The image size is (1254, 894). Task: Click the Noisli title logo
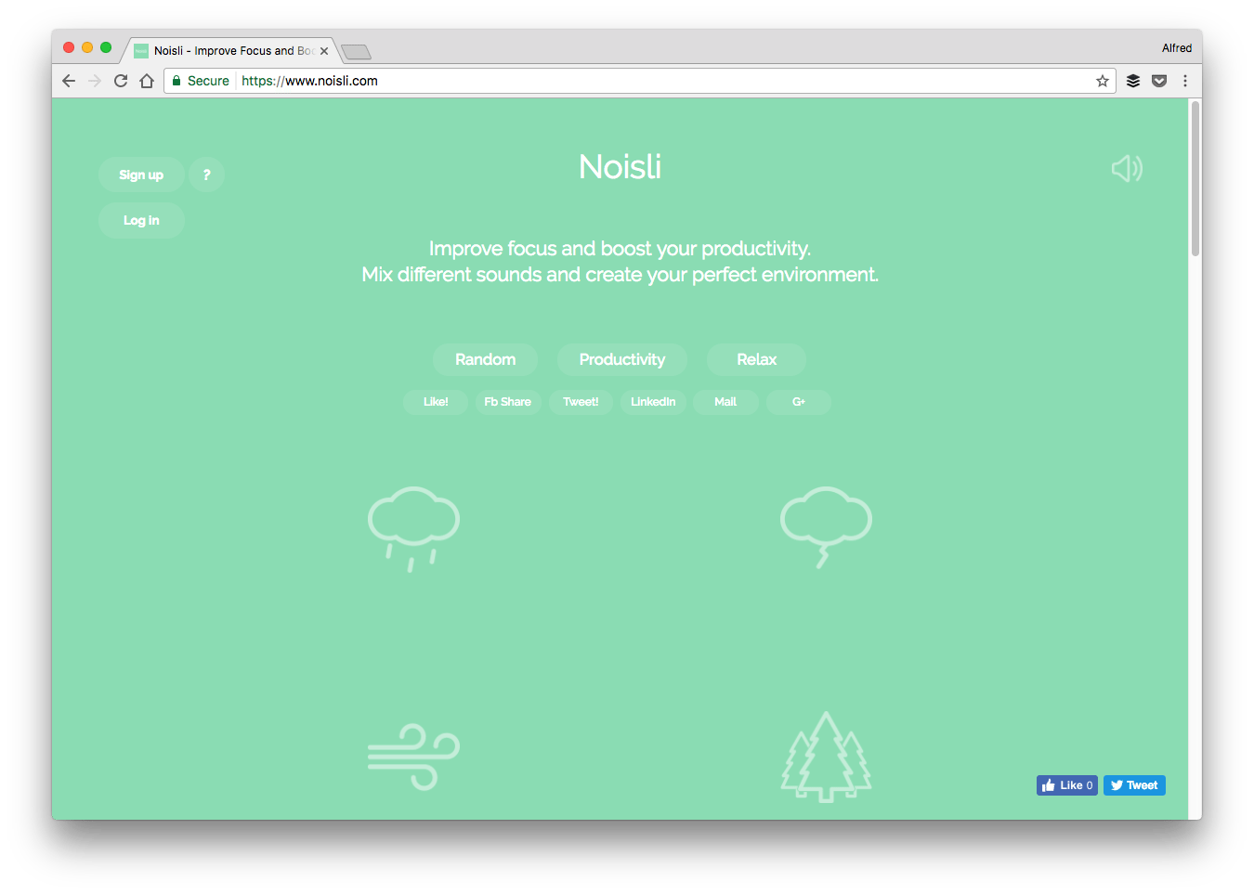[620, 167]
